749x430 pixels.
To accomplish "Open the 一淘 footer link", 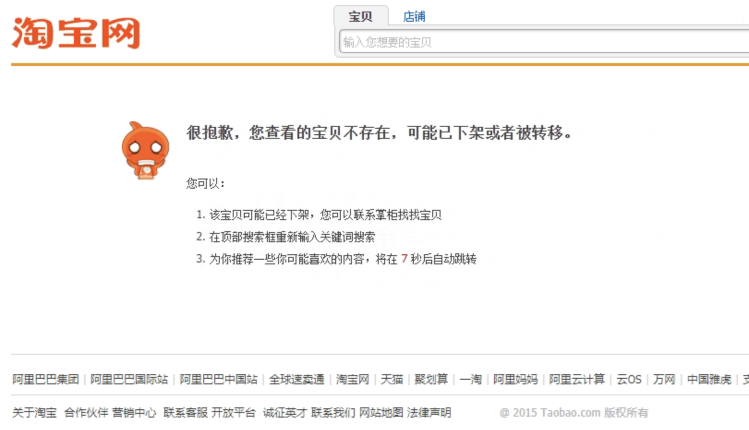I will (471, 379).
